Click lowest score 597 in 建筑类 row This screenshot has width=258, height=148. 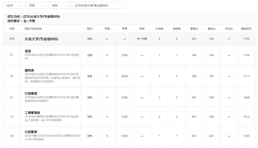click(x=212, y=76)
